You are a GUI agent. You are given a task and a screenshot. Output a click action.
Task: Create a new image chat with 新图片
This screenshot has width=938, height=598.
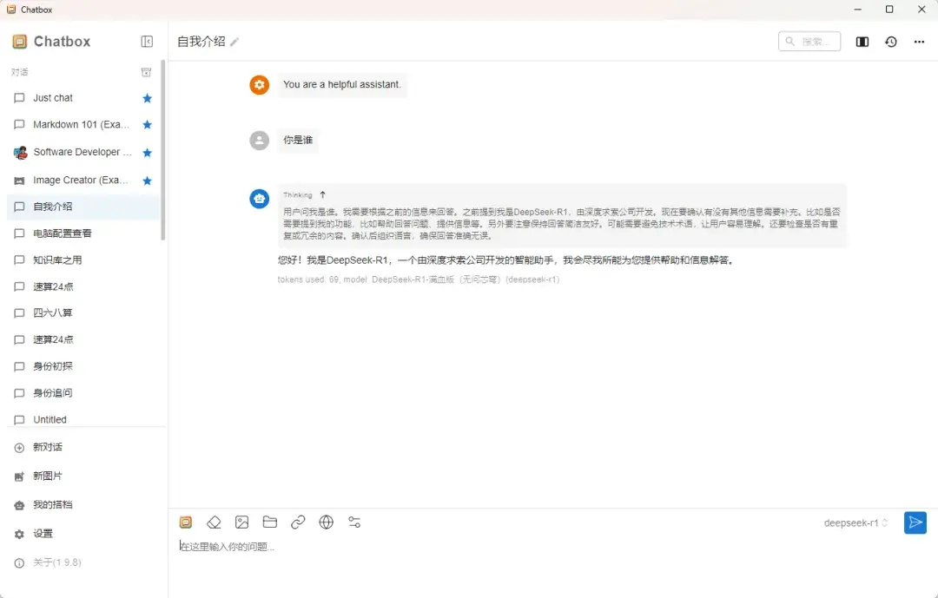(83, 476)
